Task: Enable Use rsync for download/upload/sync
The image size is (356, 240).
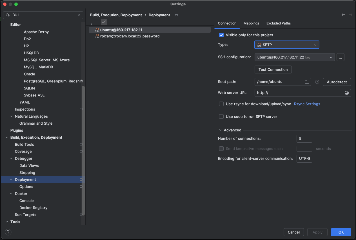Action: [x=221, y=104]
